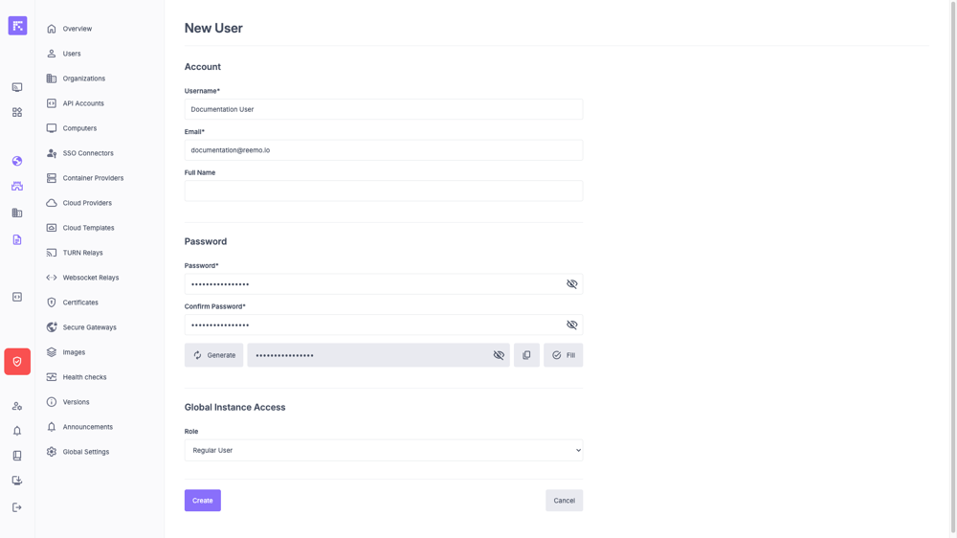The image size is (957, 538).
Task: Navigate to Global Settings
Action: click(85, 452)
